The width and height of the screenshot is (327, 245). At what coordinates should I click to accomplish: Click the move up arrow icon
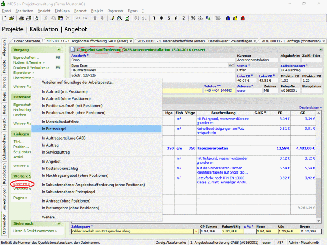[95, 18]
